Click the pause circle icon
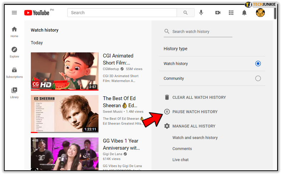Viewport: 282px width, 175px height. pos(167,112)
